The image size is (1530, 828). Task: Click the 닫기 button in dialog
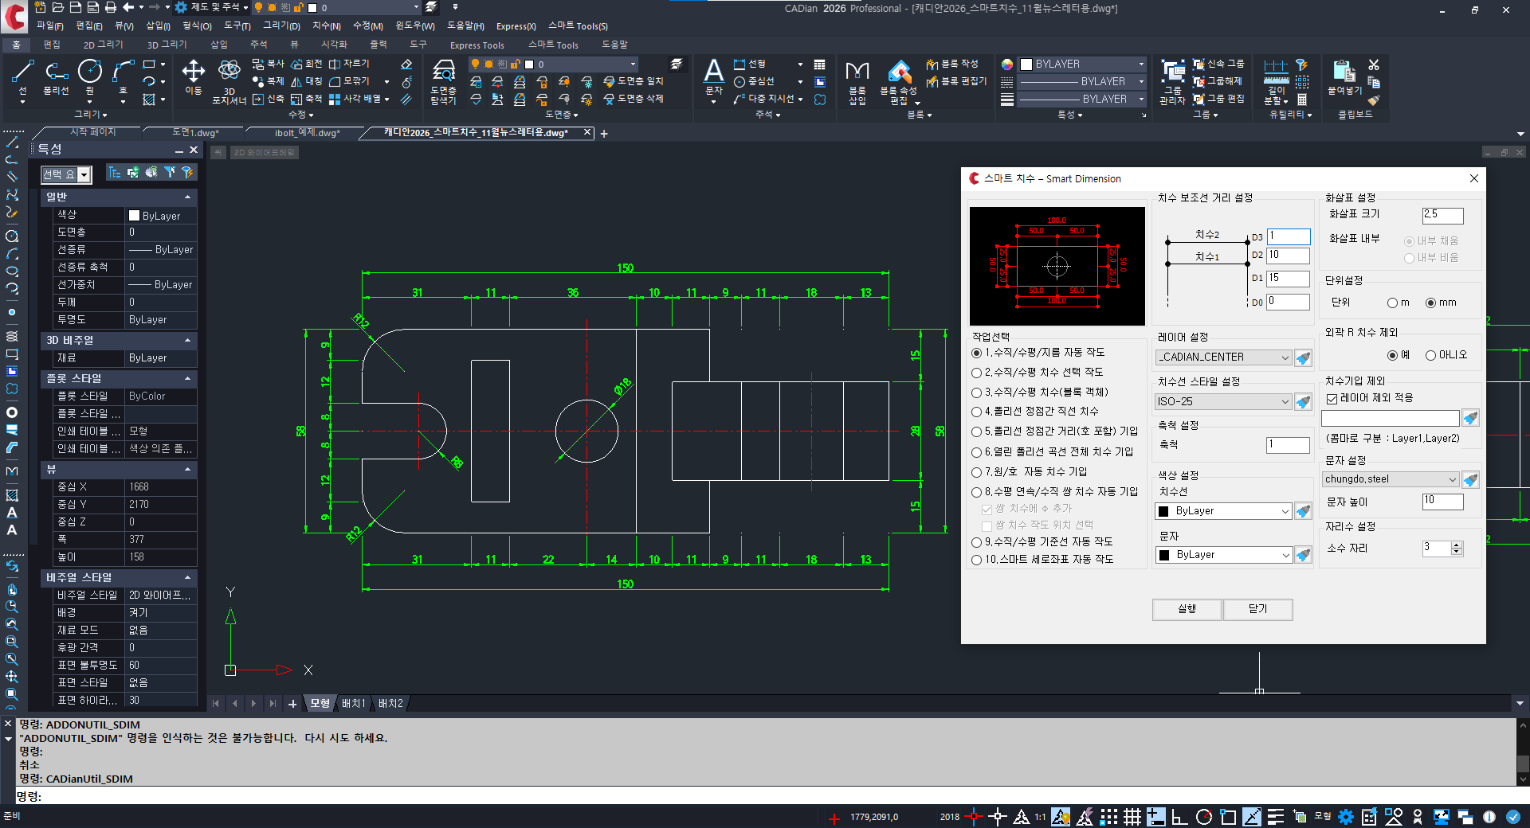pos(1257,609)
